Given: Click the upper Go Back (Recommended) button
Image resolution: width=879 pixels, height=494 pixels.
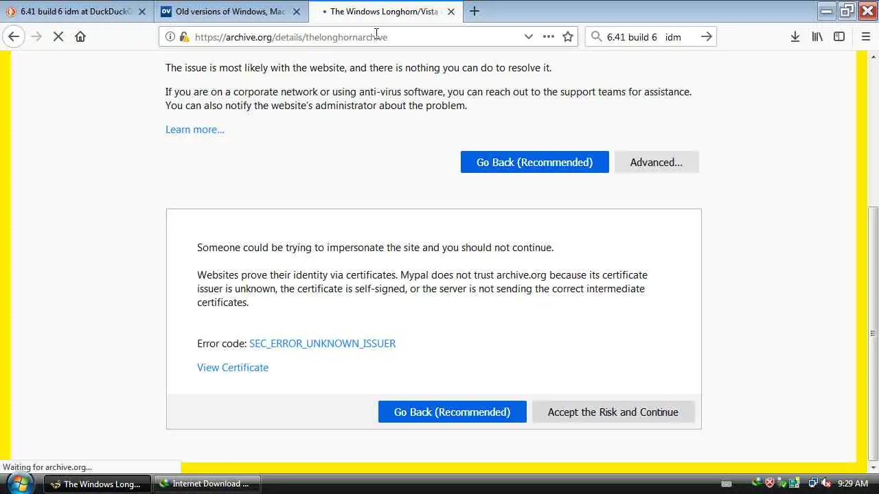Looking at the screenshot, I should (534, 162).
